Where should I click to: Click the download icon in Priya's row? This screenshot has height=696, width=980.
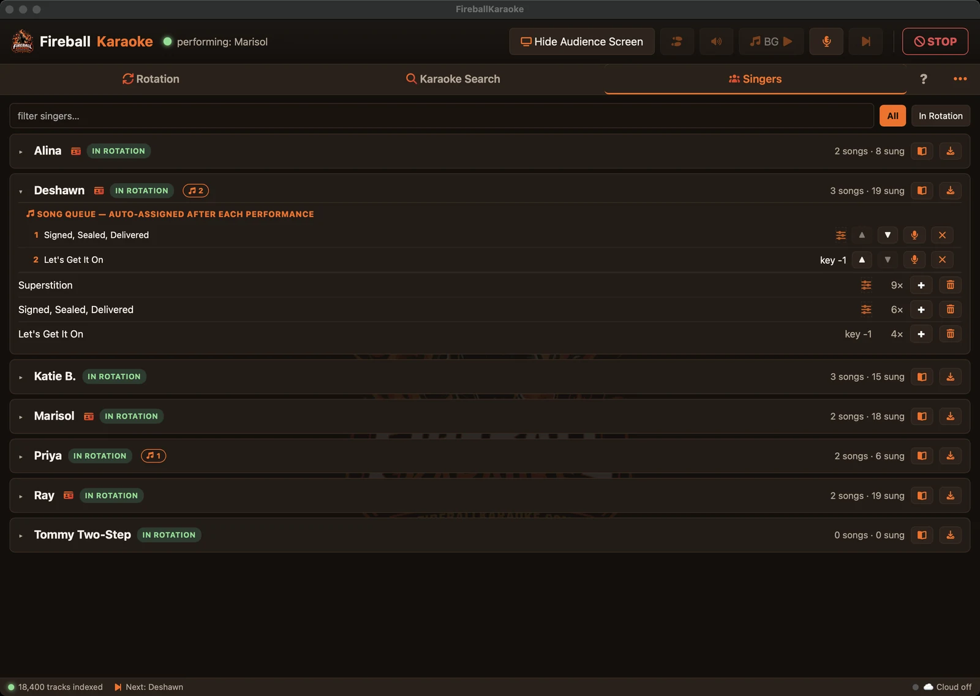(x=950, y=456)
